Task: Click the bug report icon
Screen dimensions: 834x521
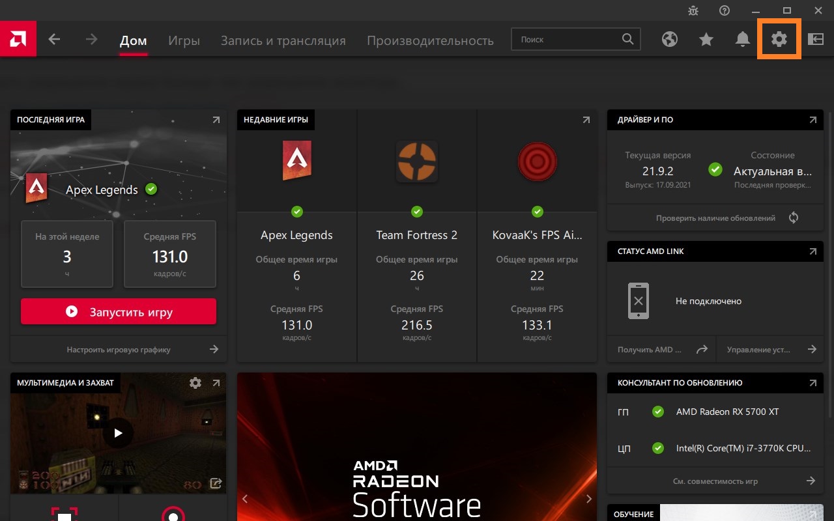Action: click(x=693, y=10)
